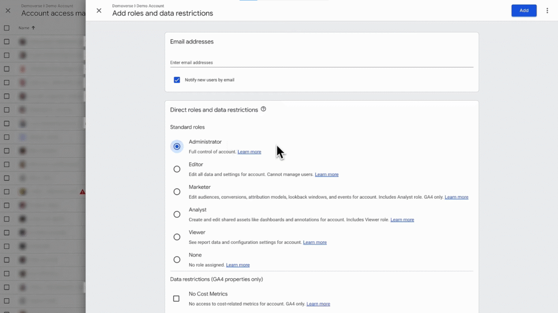Open Learn more link for Administrator role

pos(249,151)
